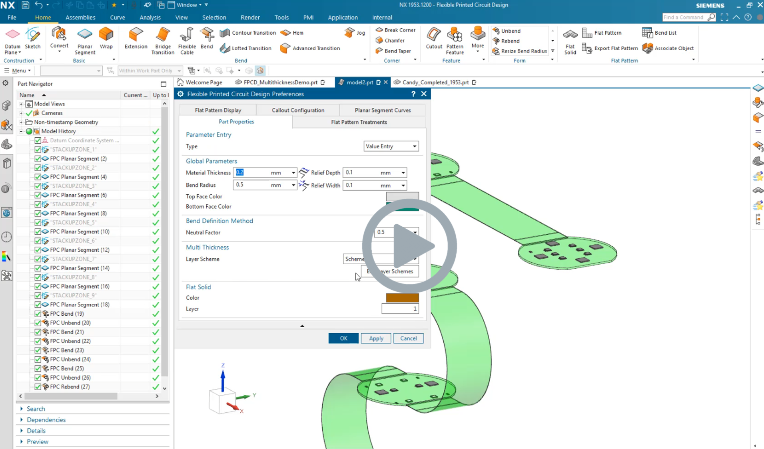Screen dimensions: 764x449
Task: Toggle the FPC Rebend (27) checkbox
Action: pyautogui.click(x=38, y=387)
